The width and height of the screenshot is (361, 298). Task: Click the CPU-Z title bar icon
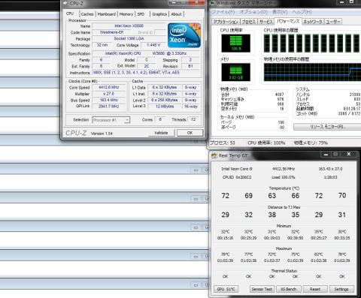[65, 3]
